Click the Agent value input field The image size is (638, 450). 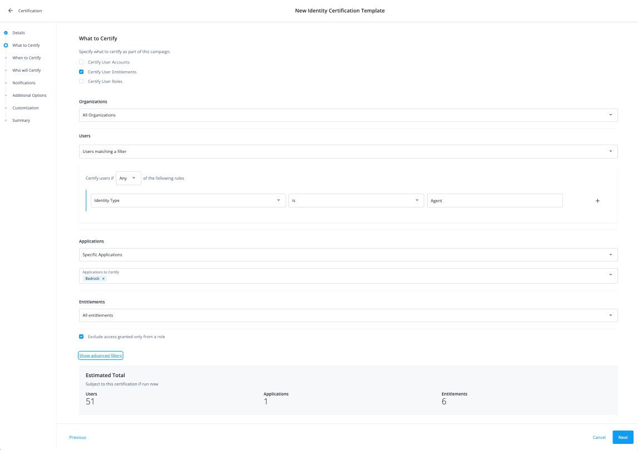click(495, 201)
